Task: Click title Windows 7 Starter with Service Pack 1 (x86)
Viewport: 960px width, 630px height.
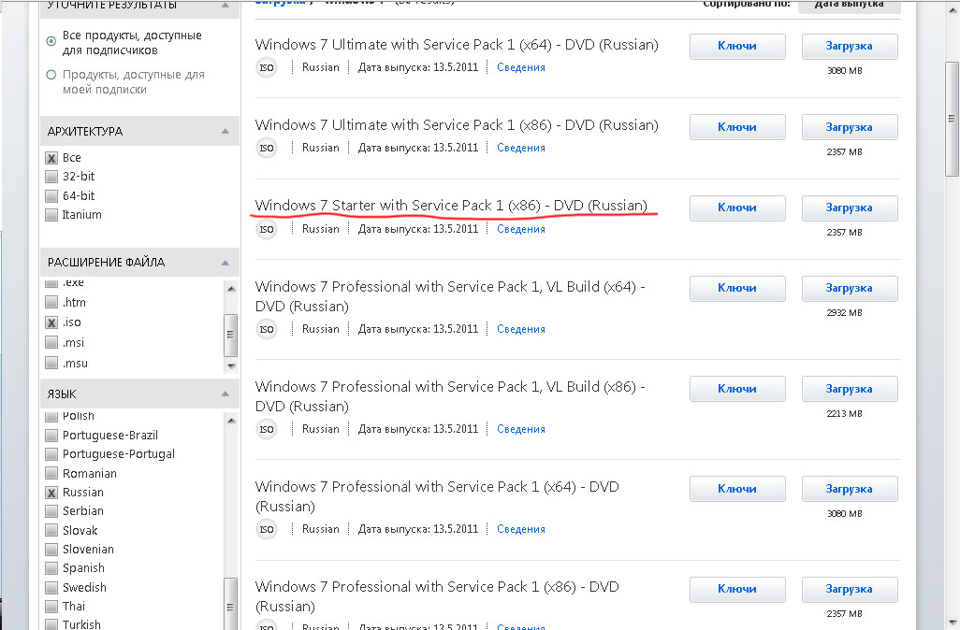Action: [451, 206]
